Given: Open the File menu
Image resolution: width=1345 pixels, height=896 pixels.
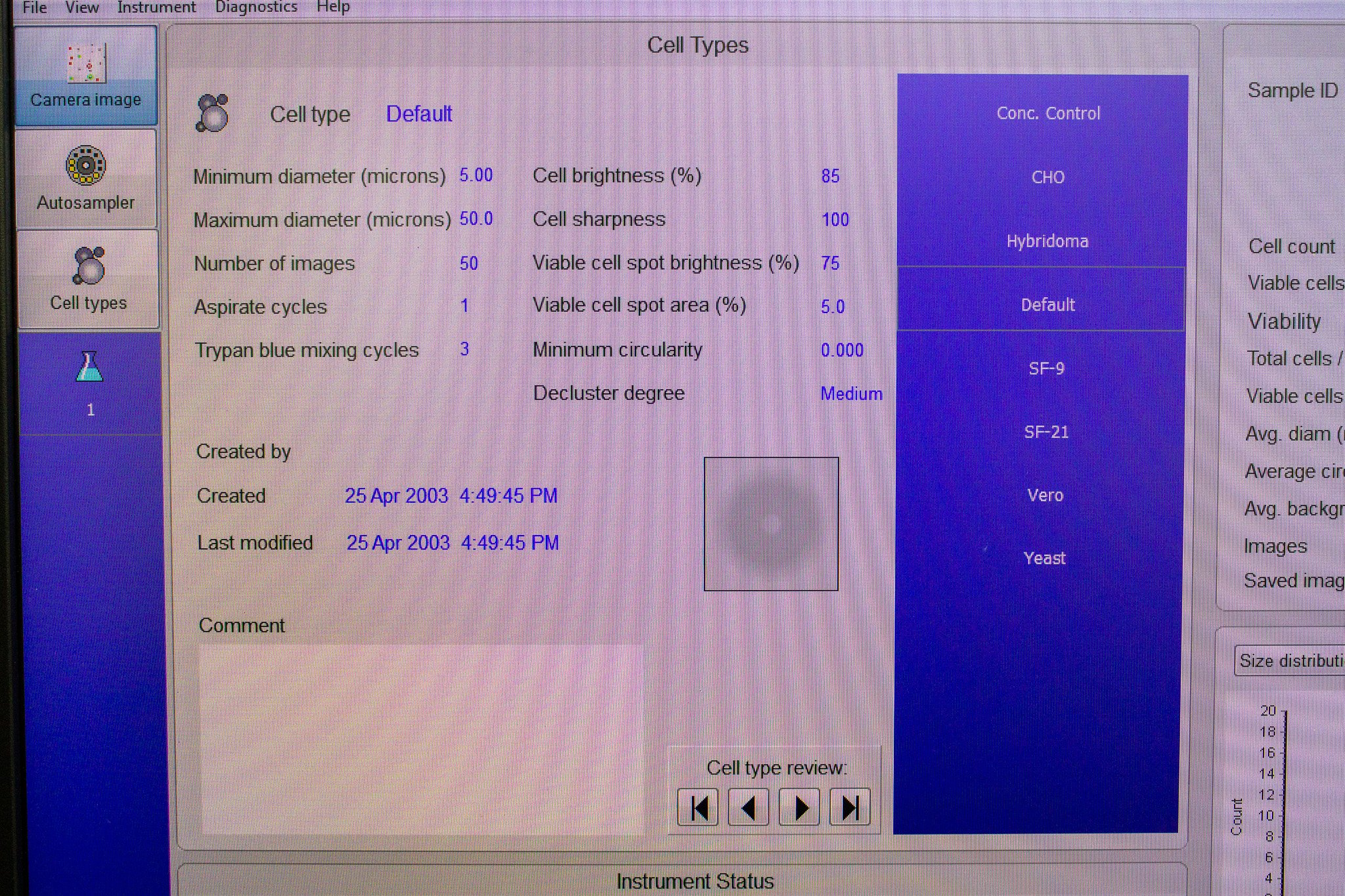Looking at the screenshot, I should coord(34,7).
